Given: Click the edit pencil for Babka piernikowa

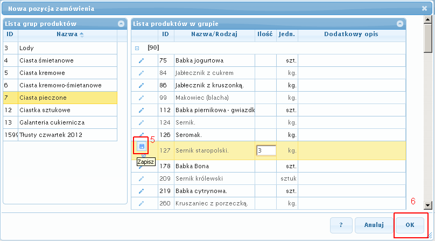Looking at the screenshot, I should 141,110.
